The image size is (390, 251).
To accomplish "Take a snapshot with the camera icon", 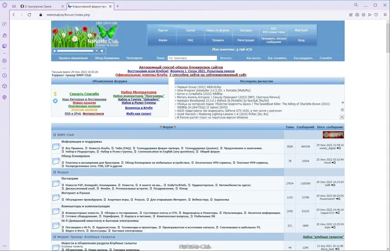I will point(357,15).
